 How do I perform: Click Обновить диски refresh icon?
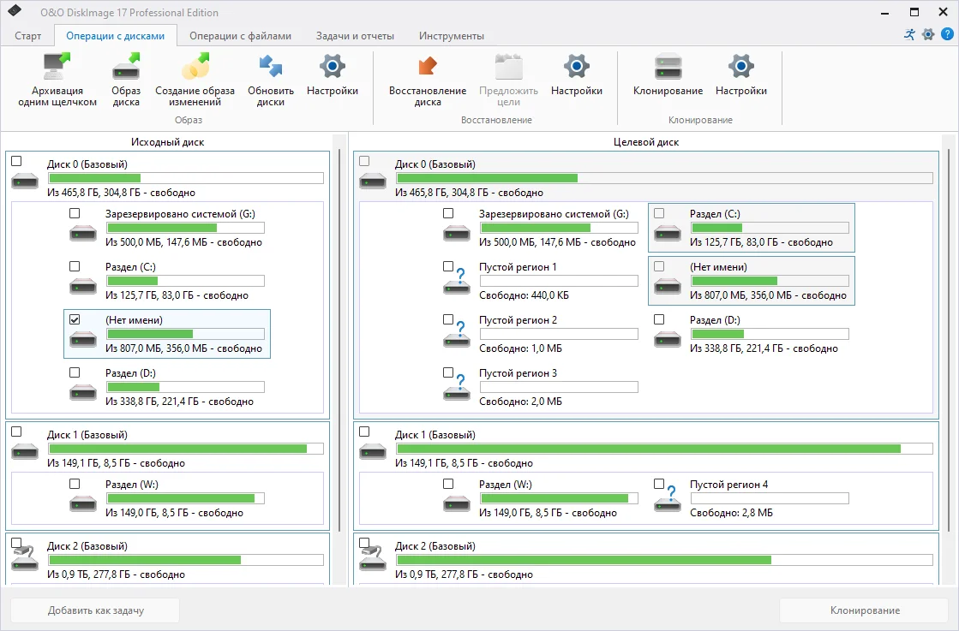pos(270,66)
